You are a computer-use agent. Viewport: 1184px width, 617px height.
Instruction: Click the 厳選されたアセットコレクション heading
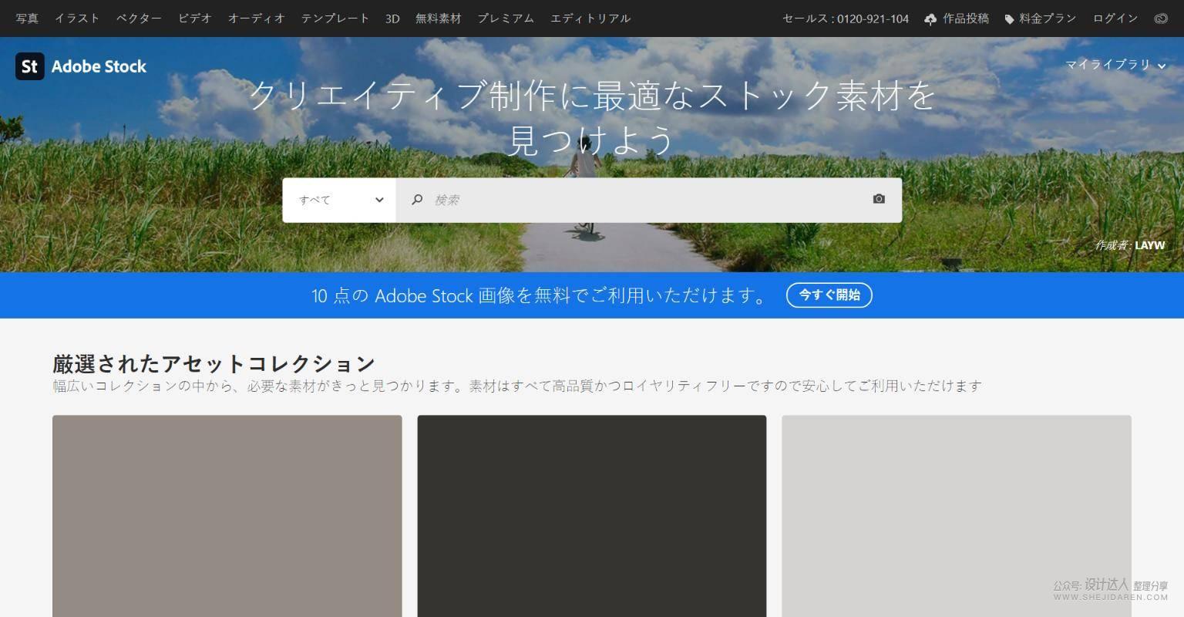point(214,363)
